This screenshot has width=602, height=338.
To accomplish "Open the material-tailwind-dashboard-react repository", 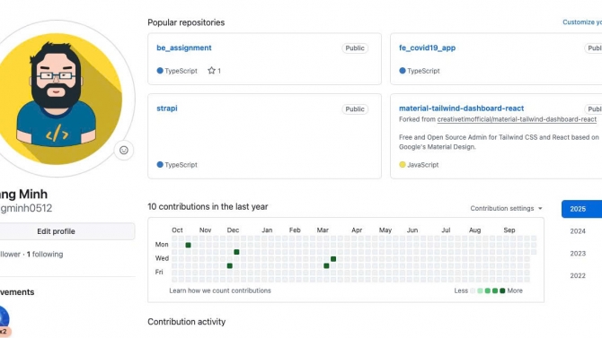I will (462, 108).
